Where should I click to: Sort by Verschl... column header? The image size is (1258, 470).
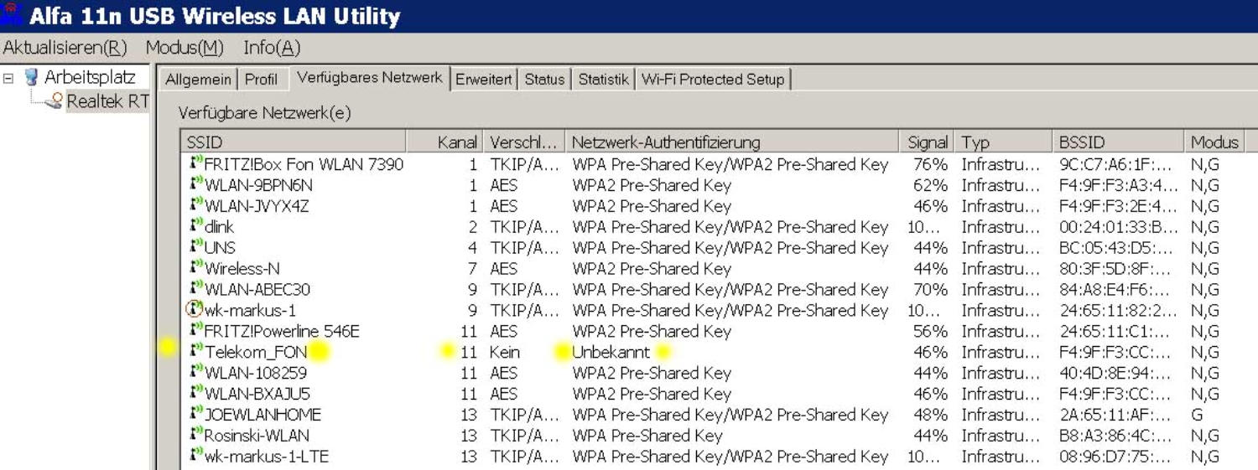click(x=523, y=142)
